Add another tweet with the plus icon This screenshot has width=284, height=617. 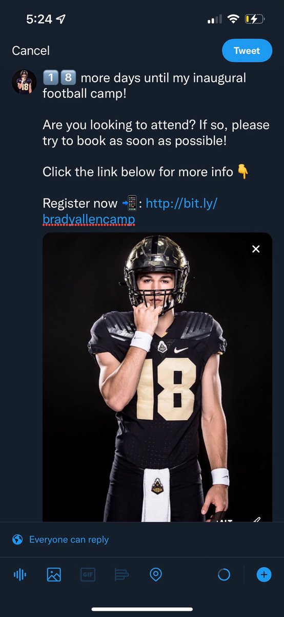click(x=264, y=574)
